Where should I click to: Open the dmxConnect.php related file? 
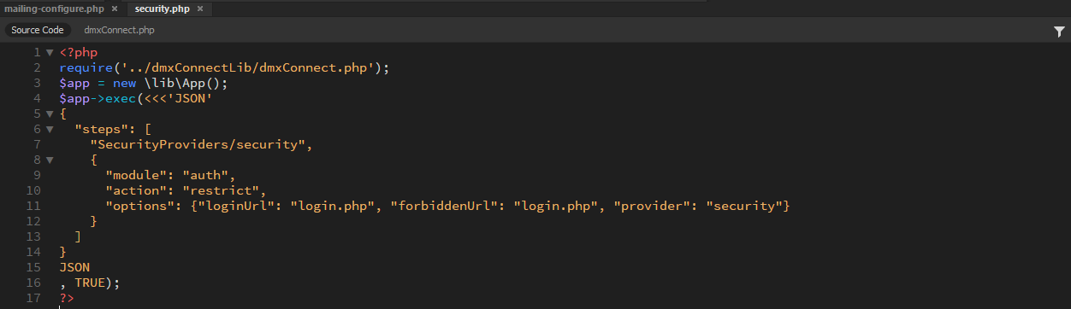[119, 30]
